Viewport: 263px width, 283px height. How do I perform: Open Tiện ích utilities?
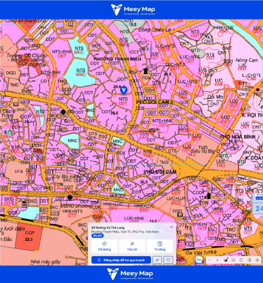(132, 246)
